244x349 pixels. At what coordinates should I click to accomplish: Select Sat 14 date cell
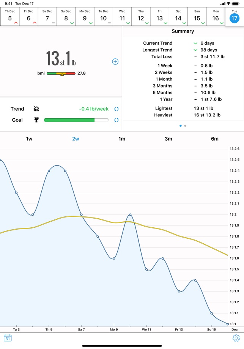point(178,16)
